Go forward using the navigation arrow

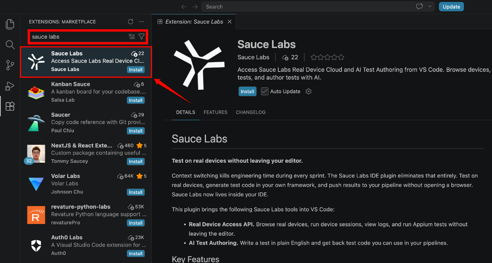tap(195, 7)
